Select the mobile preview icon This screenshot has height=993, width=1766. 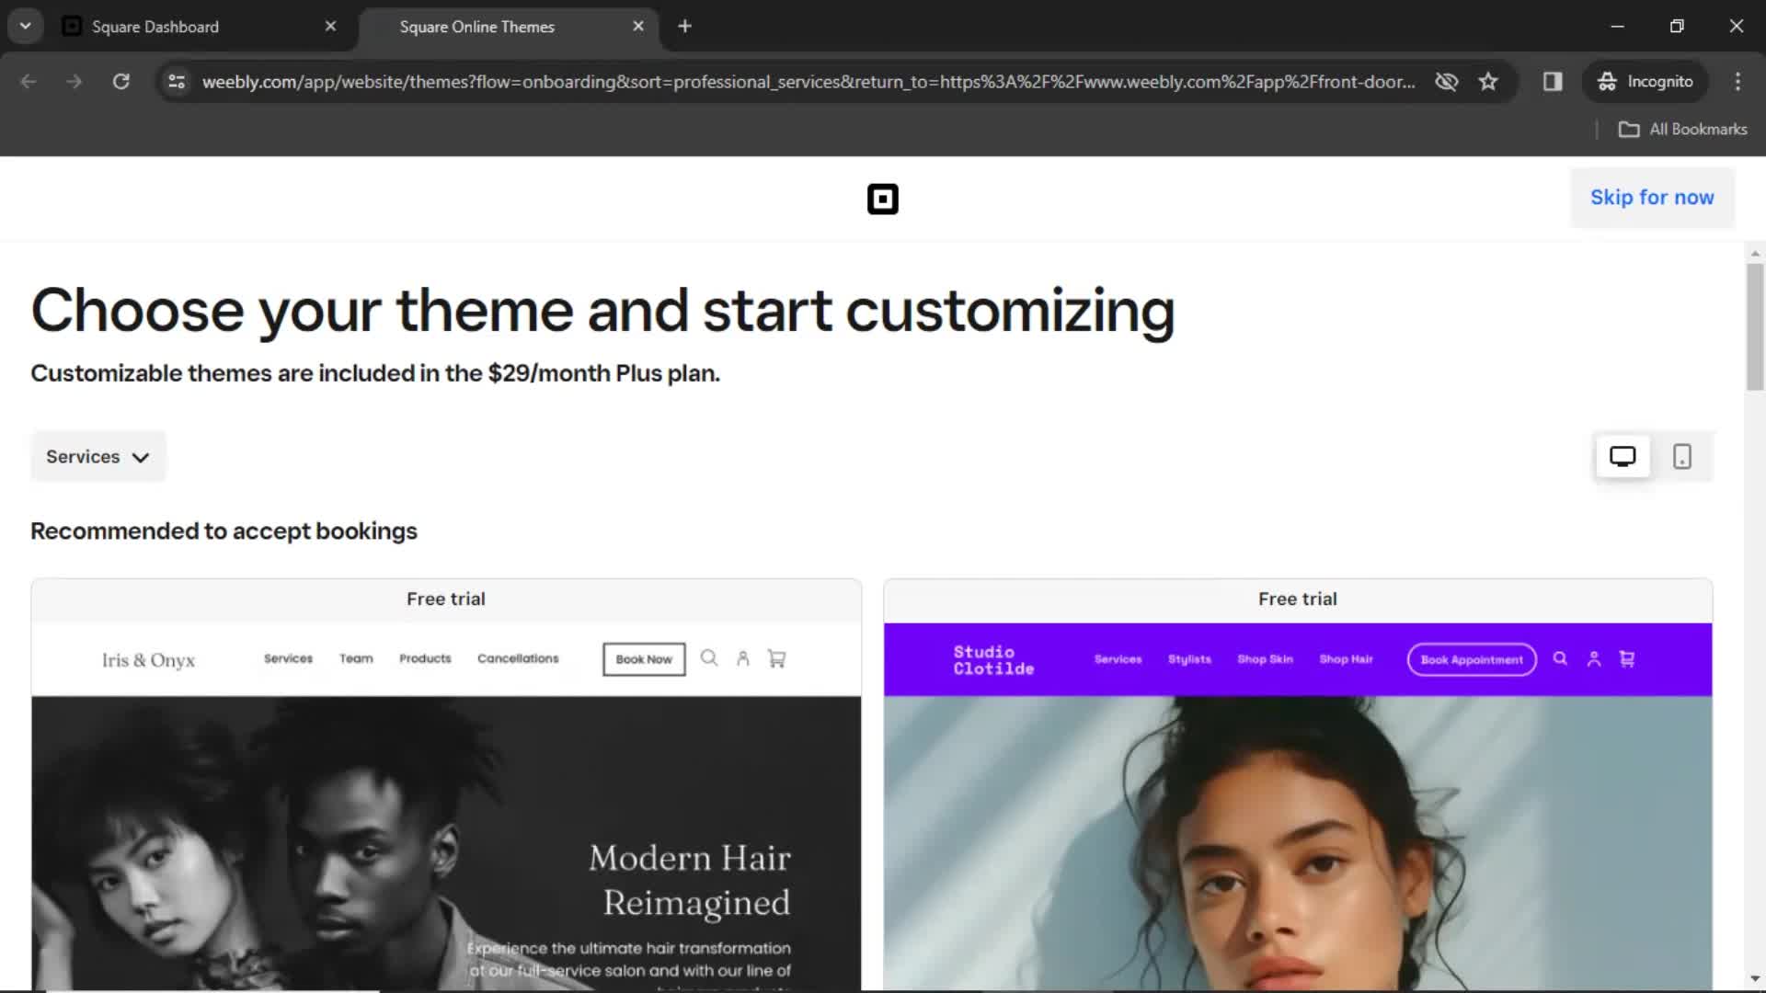point(1682,456)
